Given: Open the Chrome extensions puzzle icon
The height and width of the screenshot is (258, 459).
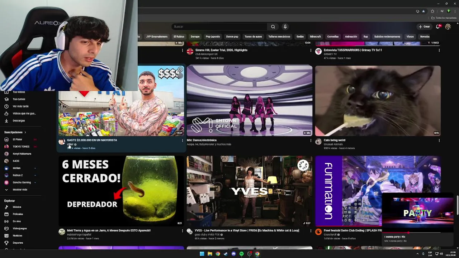Looking at the screenshot, I should pyautogui.click(x=432, y=11).
